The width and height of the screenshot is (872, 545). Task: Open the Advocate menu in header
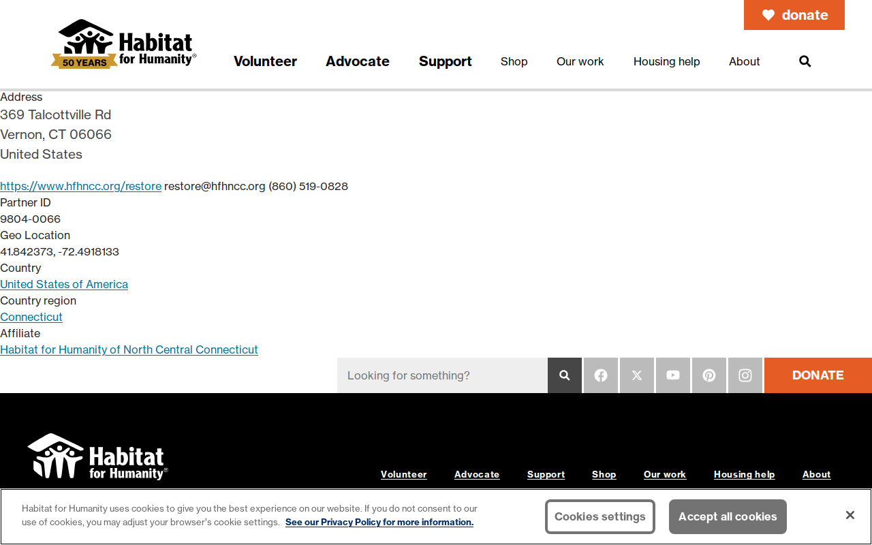pyautogui.click(x=358, y=61)
